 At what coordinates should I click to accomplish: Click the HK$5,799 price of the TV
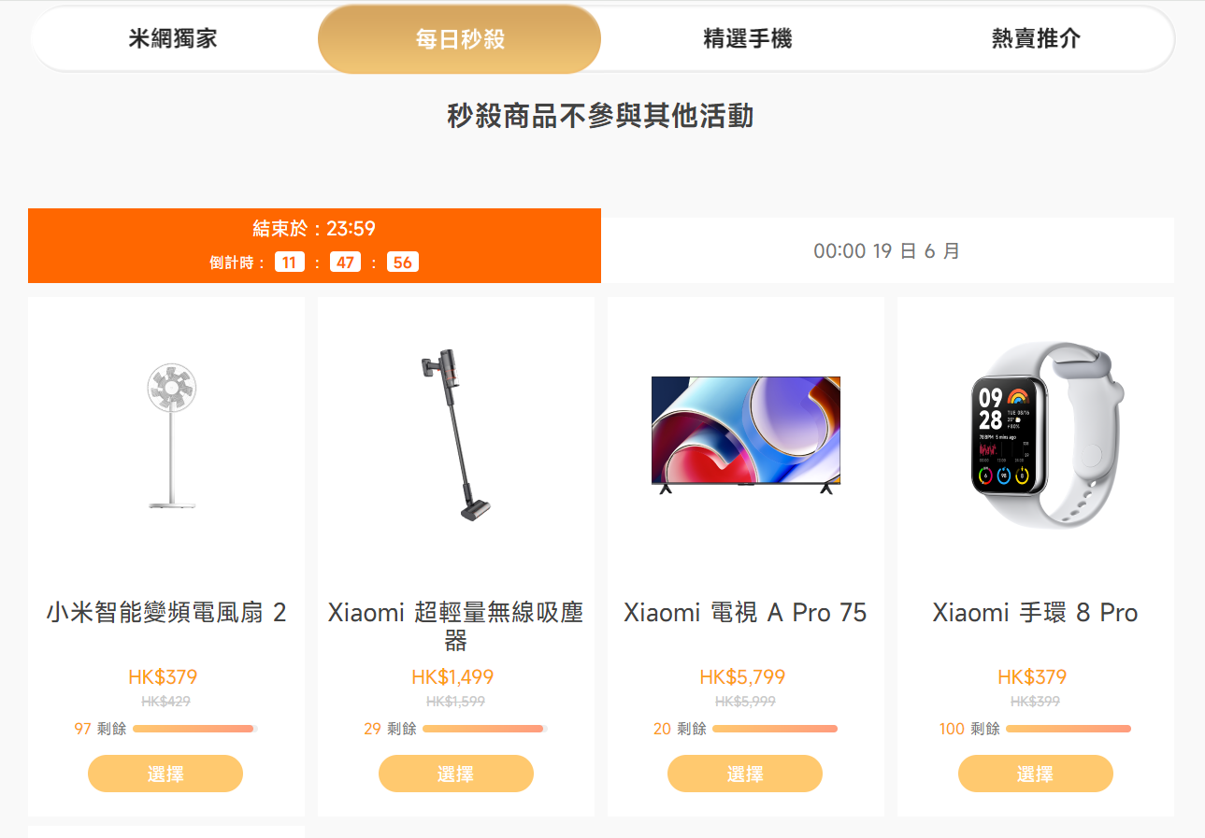tap(742, 677)
